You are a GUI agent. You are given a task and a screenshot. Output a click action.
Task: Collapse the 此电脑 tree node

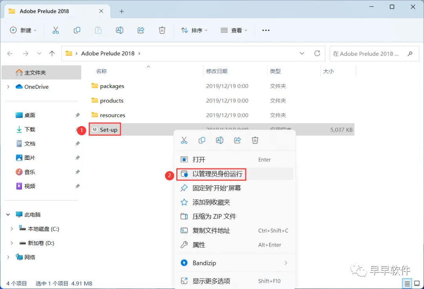click(8, 215)
